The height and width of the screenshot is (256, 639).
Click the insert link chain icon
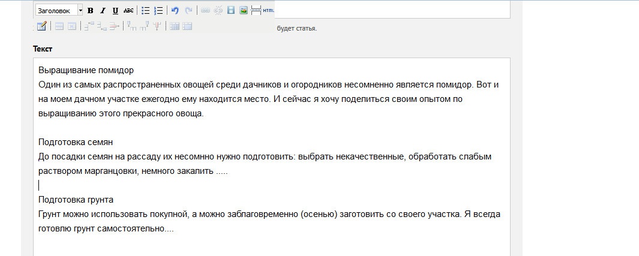pyautogui.click(x=205, y=11)
